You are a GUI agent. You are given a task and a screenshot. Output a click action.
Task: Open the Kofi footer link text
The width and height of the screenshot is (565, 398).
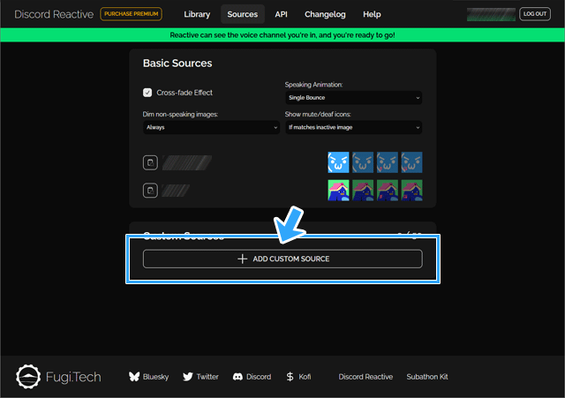click(305, 377)
